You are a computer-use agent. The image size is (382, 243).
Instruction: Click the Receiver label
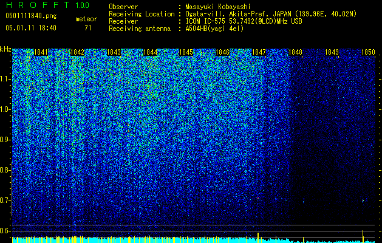point(123,21)
